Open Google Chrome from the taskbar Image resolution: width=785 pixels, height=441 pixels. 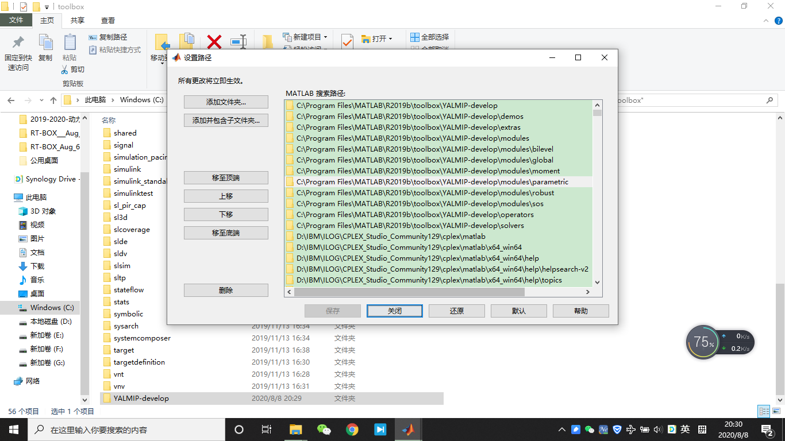click(x=352, y=430)
